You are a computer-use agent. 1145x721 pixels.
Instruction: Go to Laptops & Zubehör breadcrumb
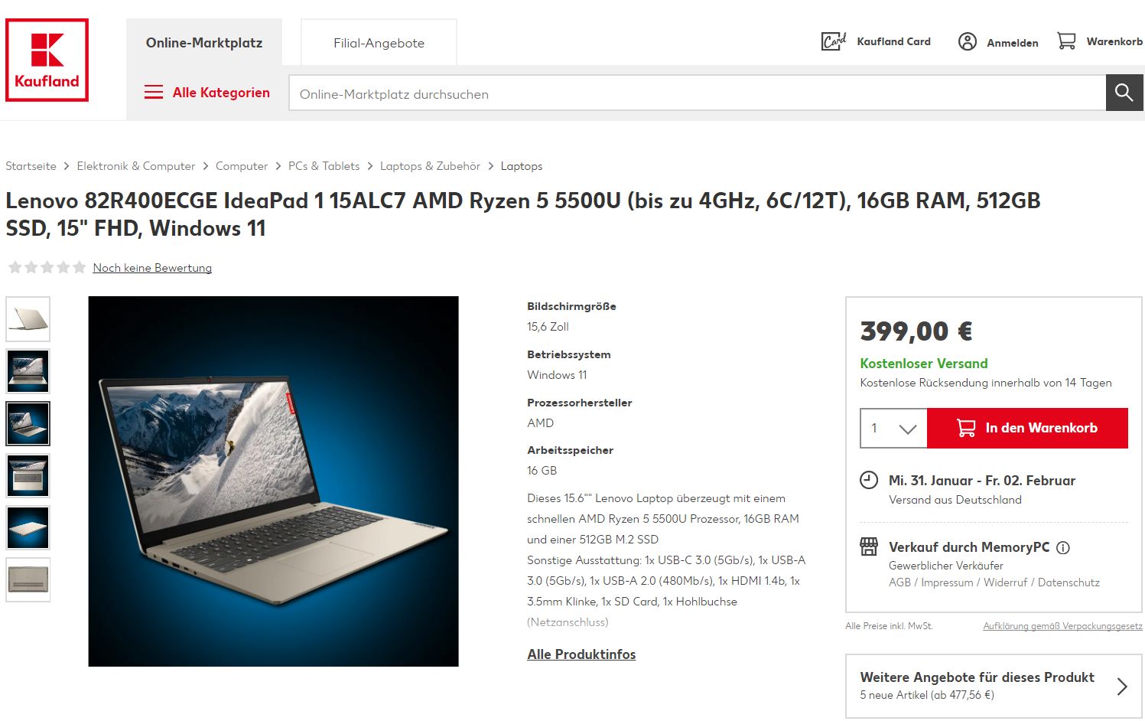(430, 166)
